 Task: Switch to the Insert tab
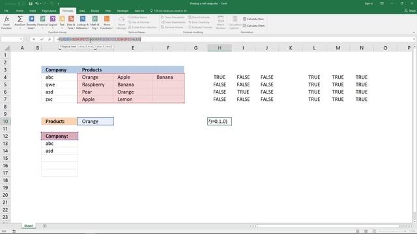coord(33,11)
